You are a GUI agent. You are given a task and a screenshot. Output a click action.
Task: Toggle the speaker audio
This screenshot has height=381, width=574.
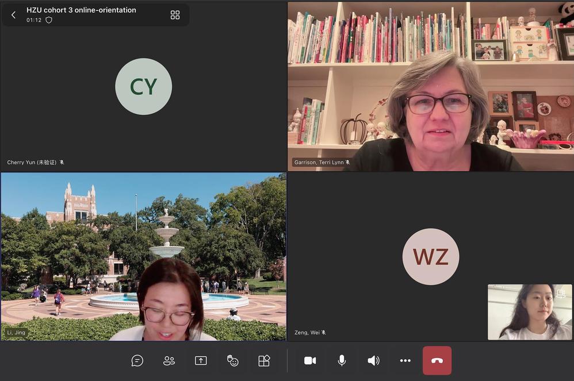(373, 360)
